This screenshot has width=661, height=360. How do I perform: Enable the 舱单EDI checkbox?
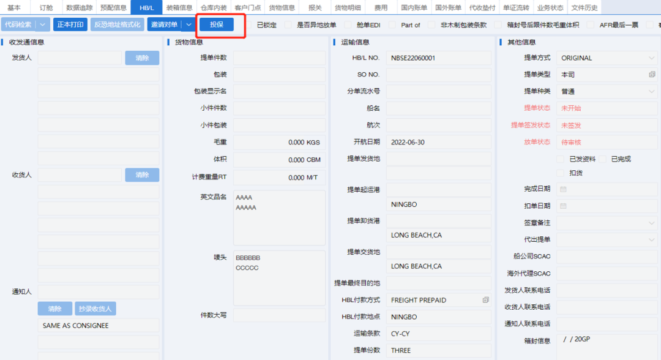coord(349,25)
